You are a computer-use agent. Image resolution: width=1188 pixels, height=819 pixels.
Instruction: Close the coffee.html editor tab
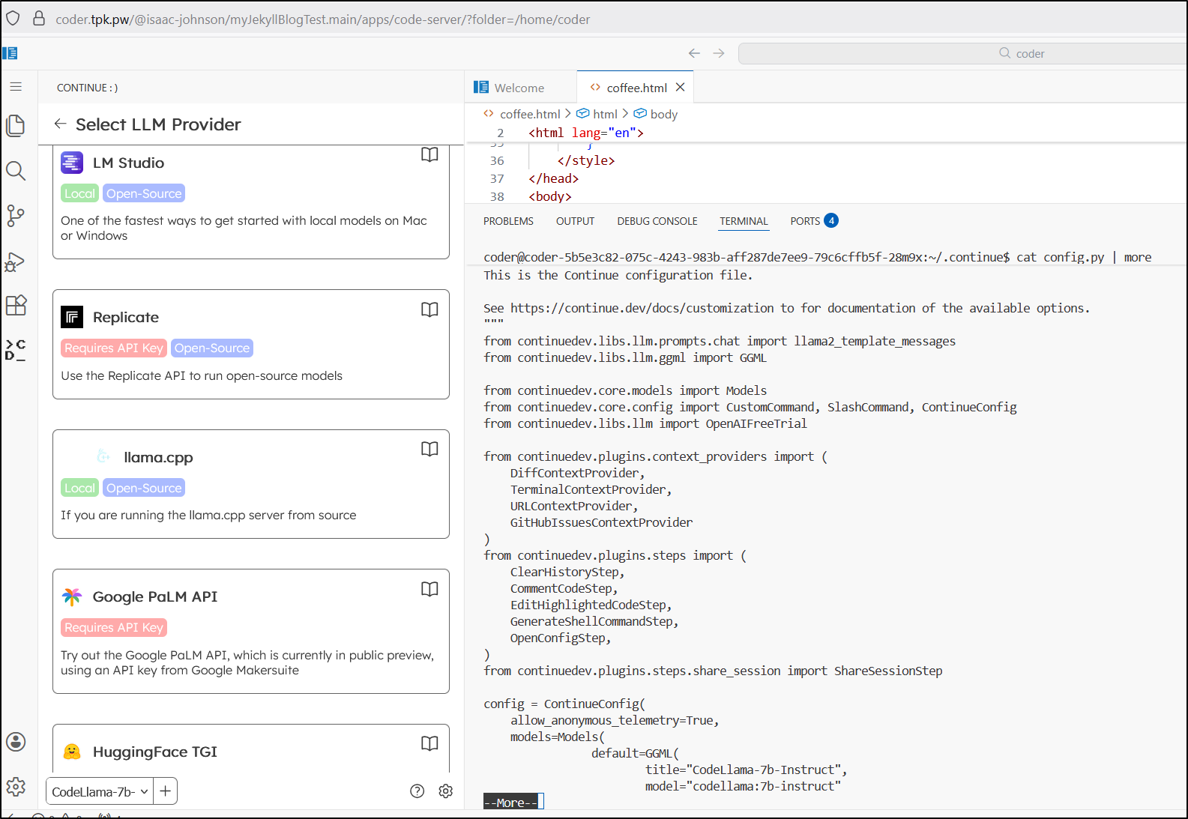(681, 88)
